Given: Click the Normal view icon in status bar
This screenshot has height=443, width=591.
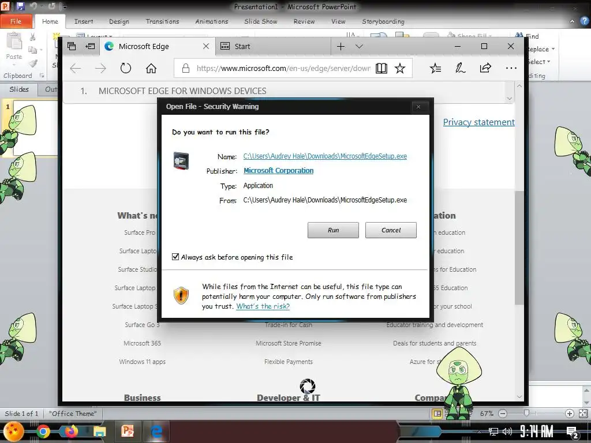Looking at the screenshot, I should click(437, 414).
